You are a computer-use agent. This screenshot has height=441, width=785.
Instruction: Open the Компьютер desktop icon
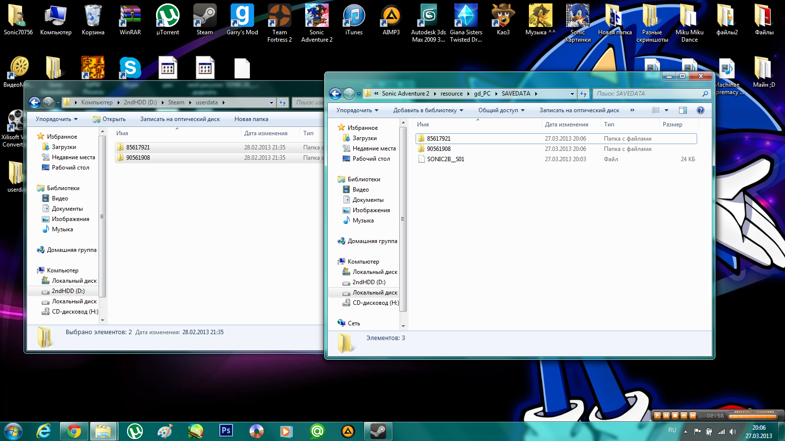pos(55,20)
